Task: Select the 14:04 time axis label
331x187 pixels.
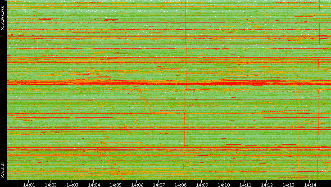Action: [x=94, y=185]
